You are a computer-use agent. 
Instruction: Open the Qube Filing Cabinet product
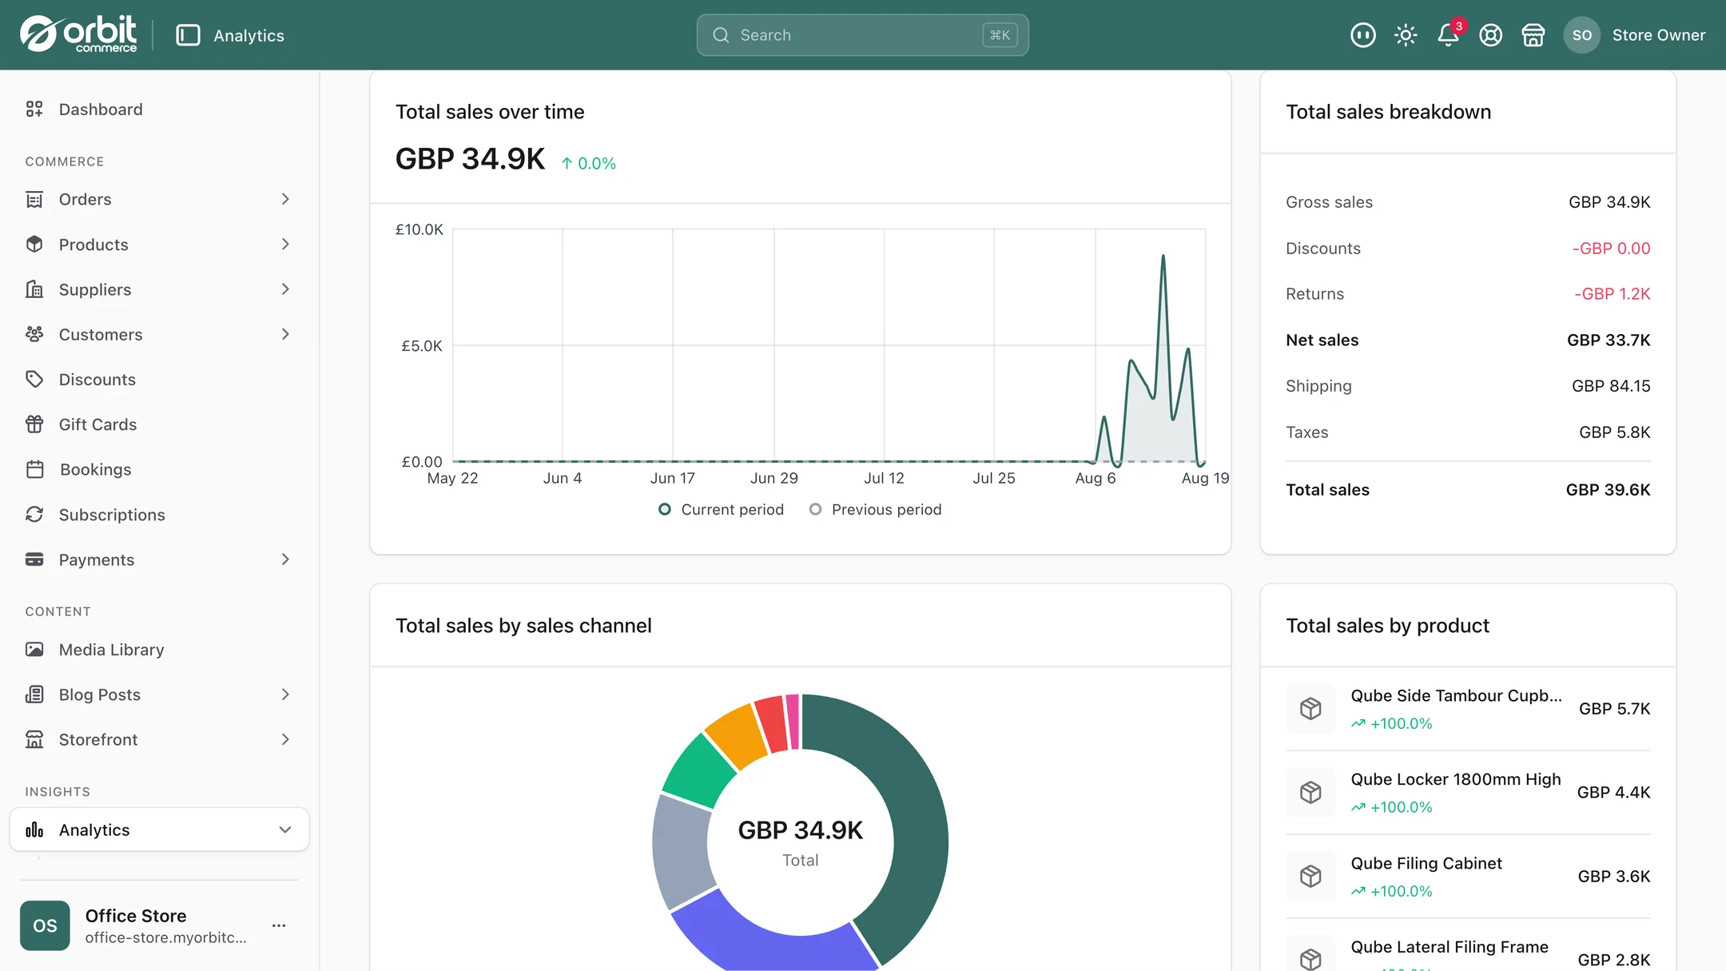1426,864
